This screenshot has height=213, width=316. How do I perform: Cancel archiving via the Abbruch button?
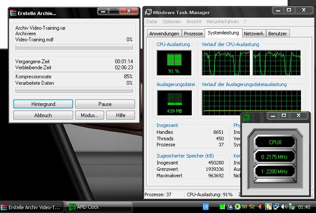click(x=43, y=115)
